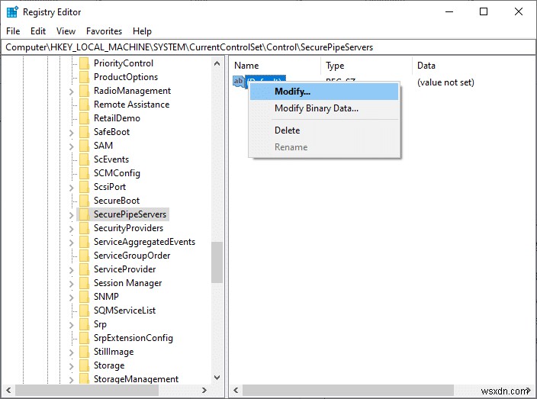The width and height of the screenshot is (537, 399).
Task: Click the SAM folder icon
Action: pyautogui.click(x=84, y=146)
